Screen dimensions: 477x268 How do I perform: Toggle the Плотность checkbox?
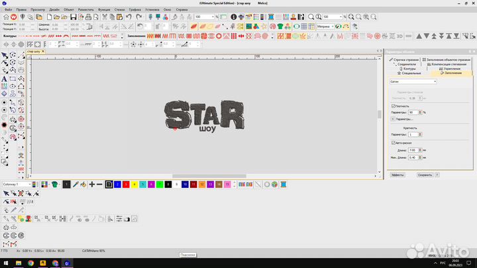[x=394, y=106]
